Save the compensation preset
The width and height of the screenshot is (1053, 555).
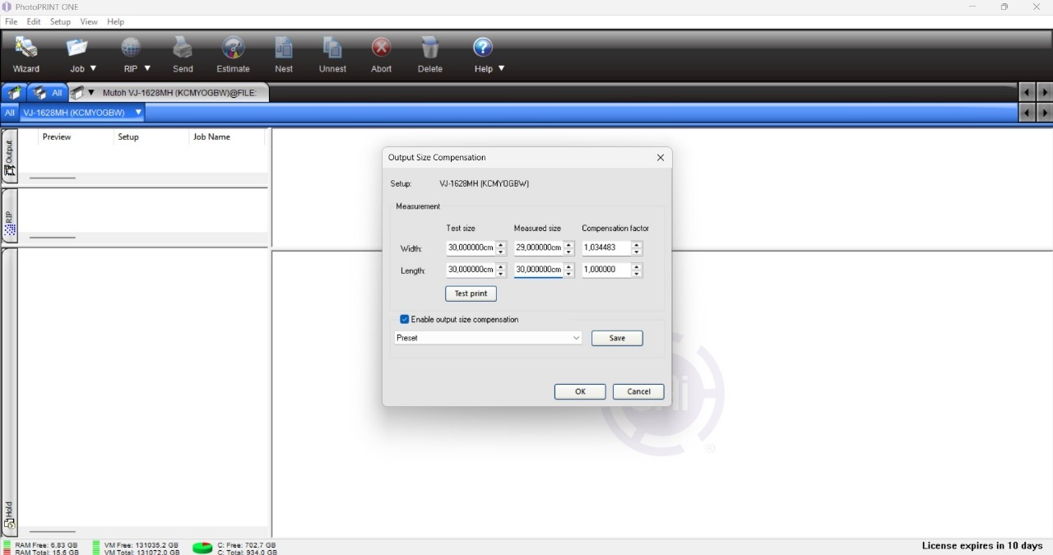617,338
